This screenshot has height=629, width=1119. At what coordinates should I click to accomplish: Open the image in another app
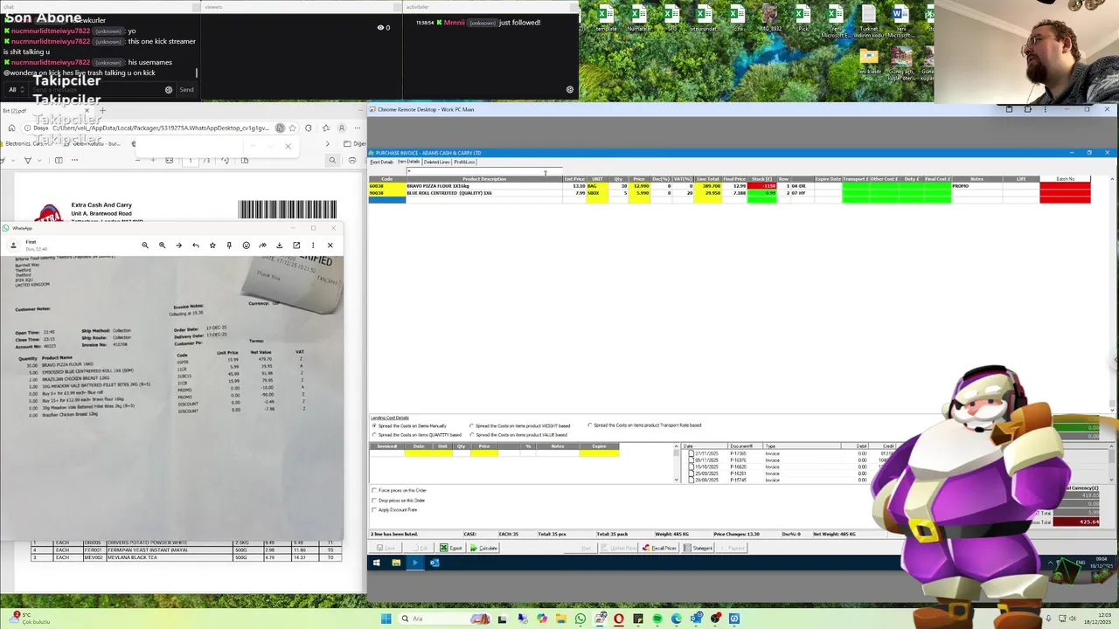tap(296, 245)
